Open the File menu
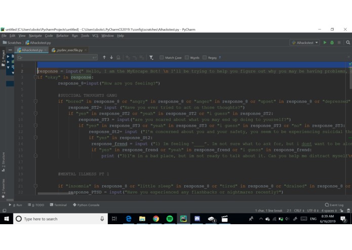Screen dimensions: 352x250 pos(4,35)
